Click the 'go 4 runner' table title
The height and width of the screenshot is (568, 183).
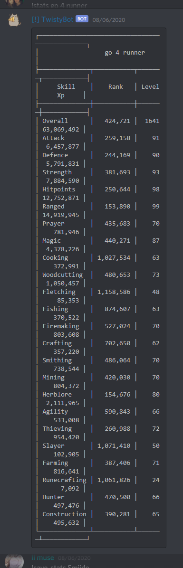pos(125,53)
